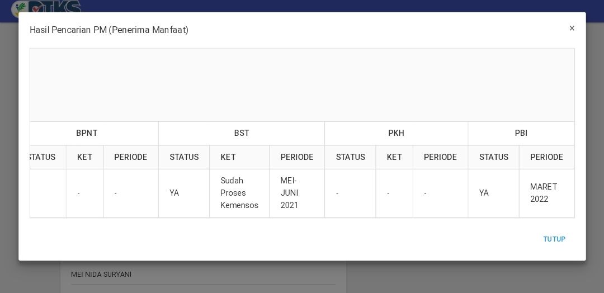This screenshot has width=604, height=293.
Task: Select the BST column group header
Action: (x=242, y=133)
